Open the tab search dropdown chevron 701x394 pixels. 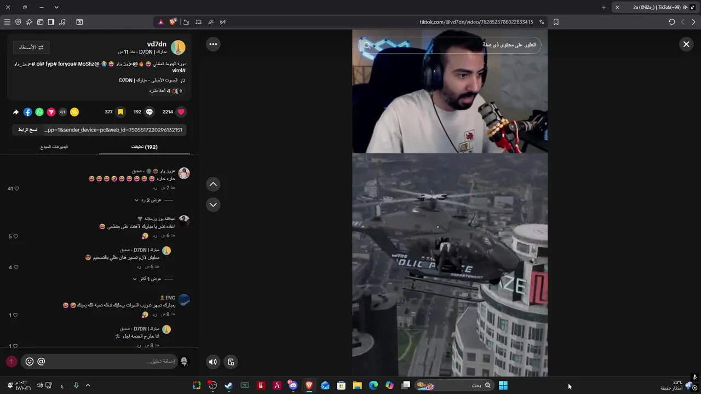(x=56, y=7)
